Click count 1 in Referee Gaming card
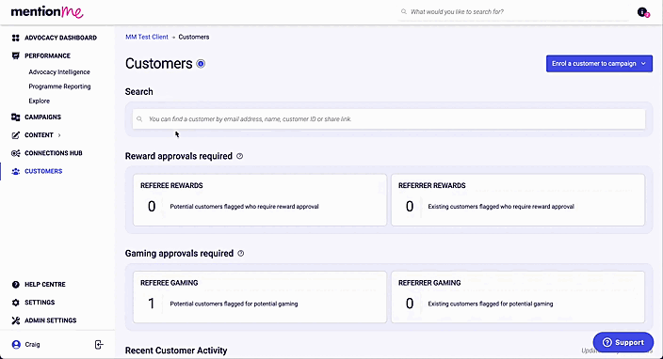Image resolution: width=663 pixels, height=359 pixels. coord(152,304)
